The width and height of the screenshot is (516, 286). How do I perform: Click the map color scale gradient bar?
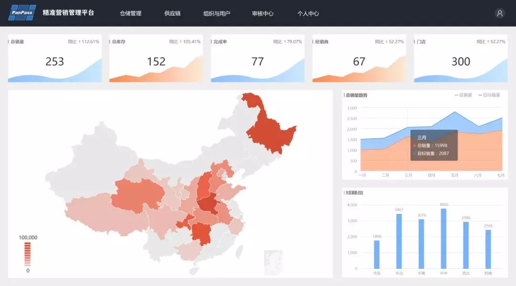[28, 254]
